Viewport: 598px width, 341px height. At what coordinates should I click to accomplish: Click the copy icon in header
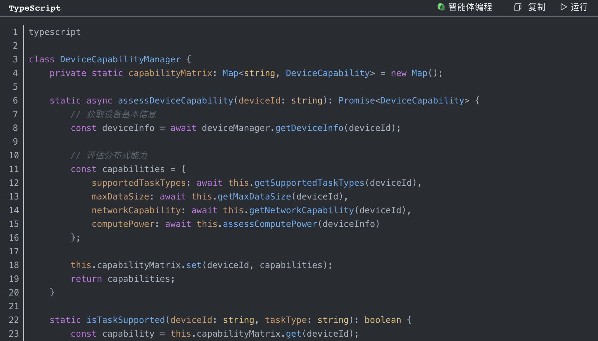[517, 7]
